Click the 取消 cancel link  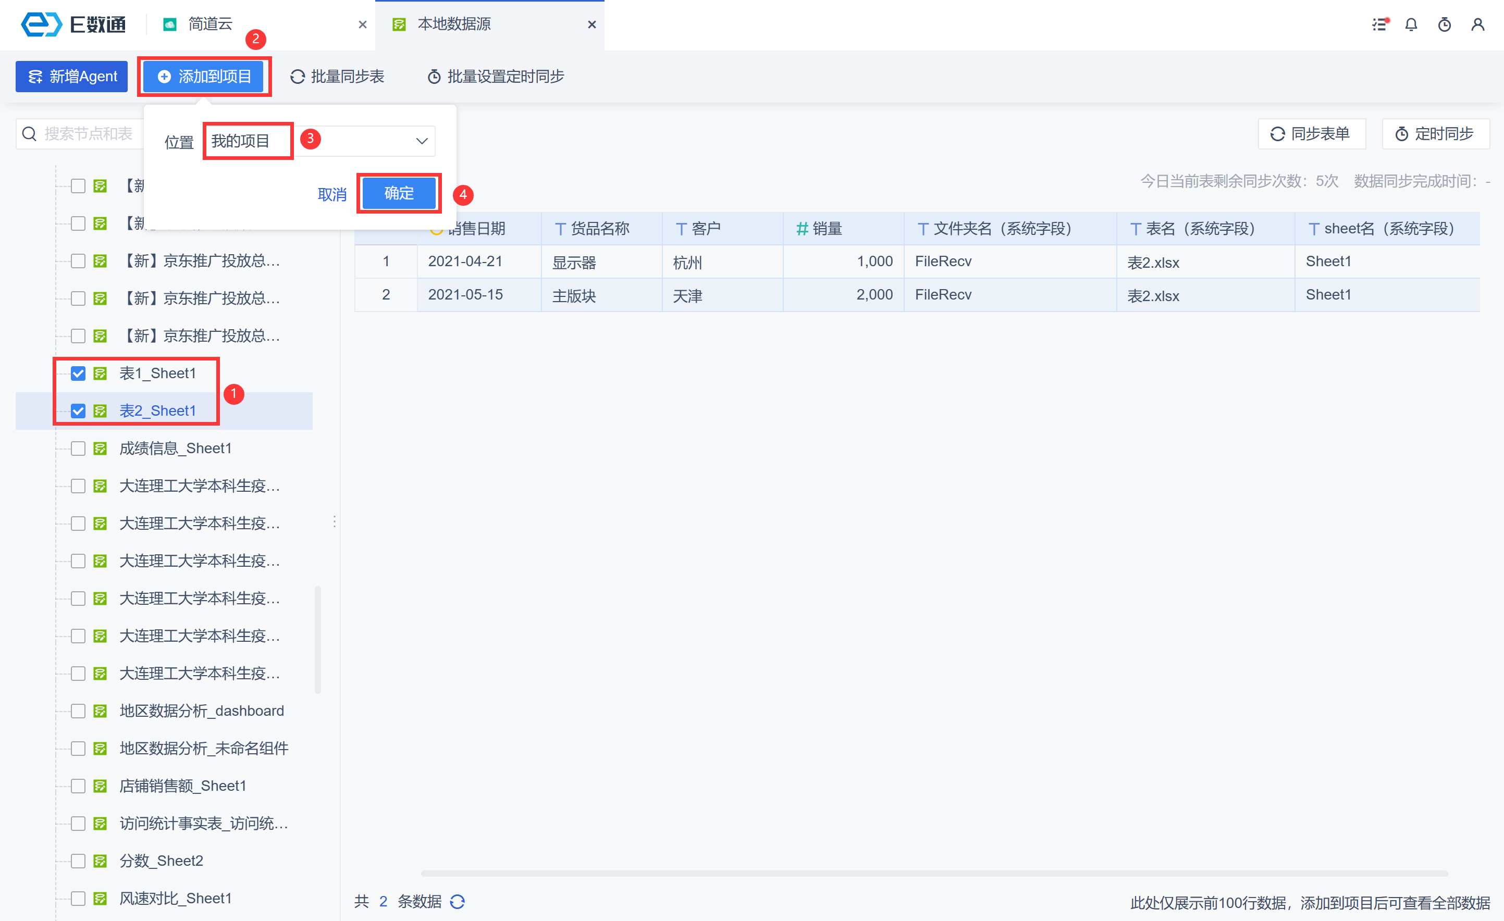[332, 195]
